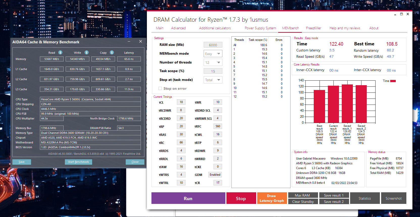The image size is (420, 217).
Task: Click the Screenshot button
Action: 394,198
